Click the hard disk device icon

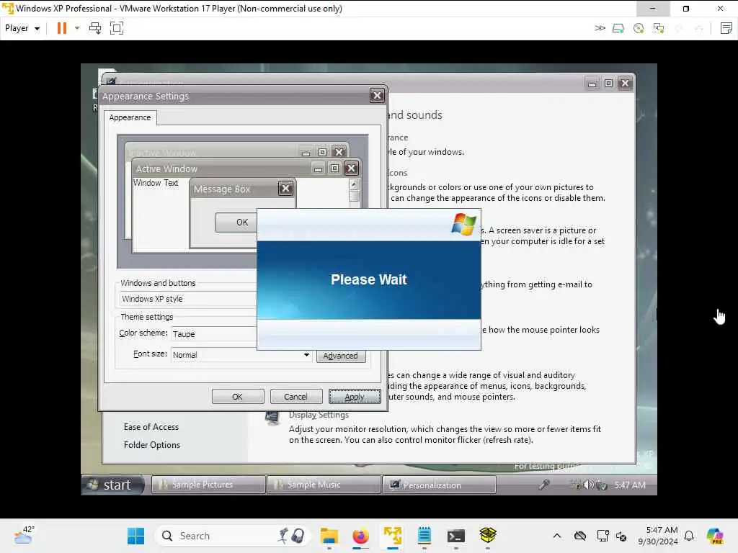(x=618, y=28)
